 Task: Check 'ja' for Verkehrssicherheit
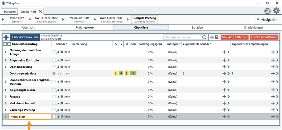click(54, 103)
